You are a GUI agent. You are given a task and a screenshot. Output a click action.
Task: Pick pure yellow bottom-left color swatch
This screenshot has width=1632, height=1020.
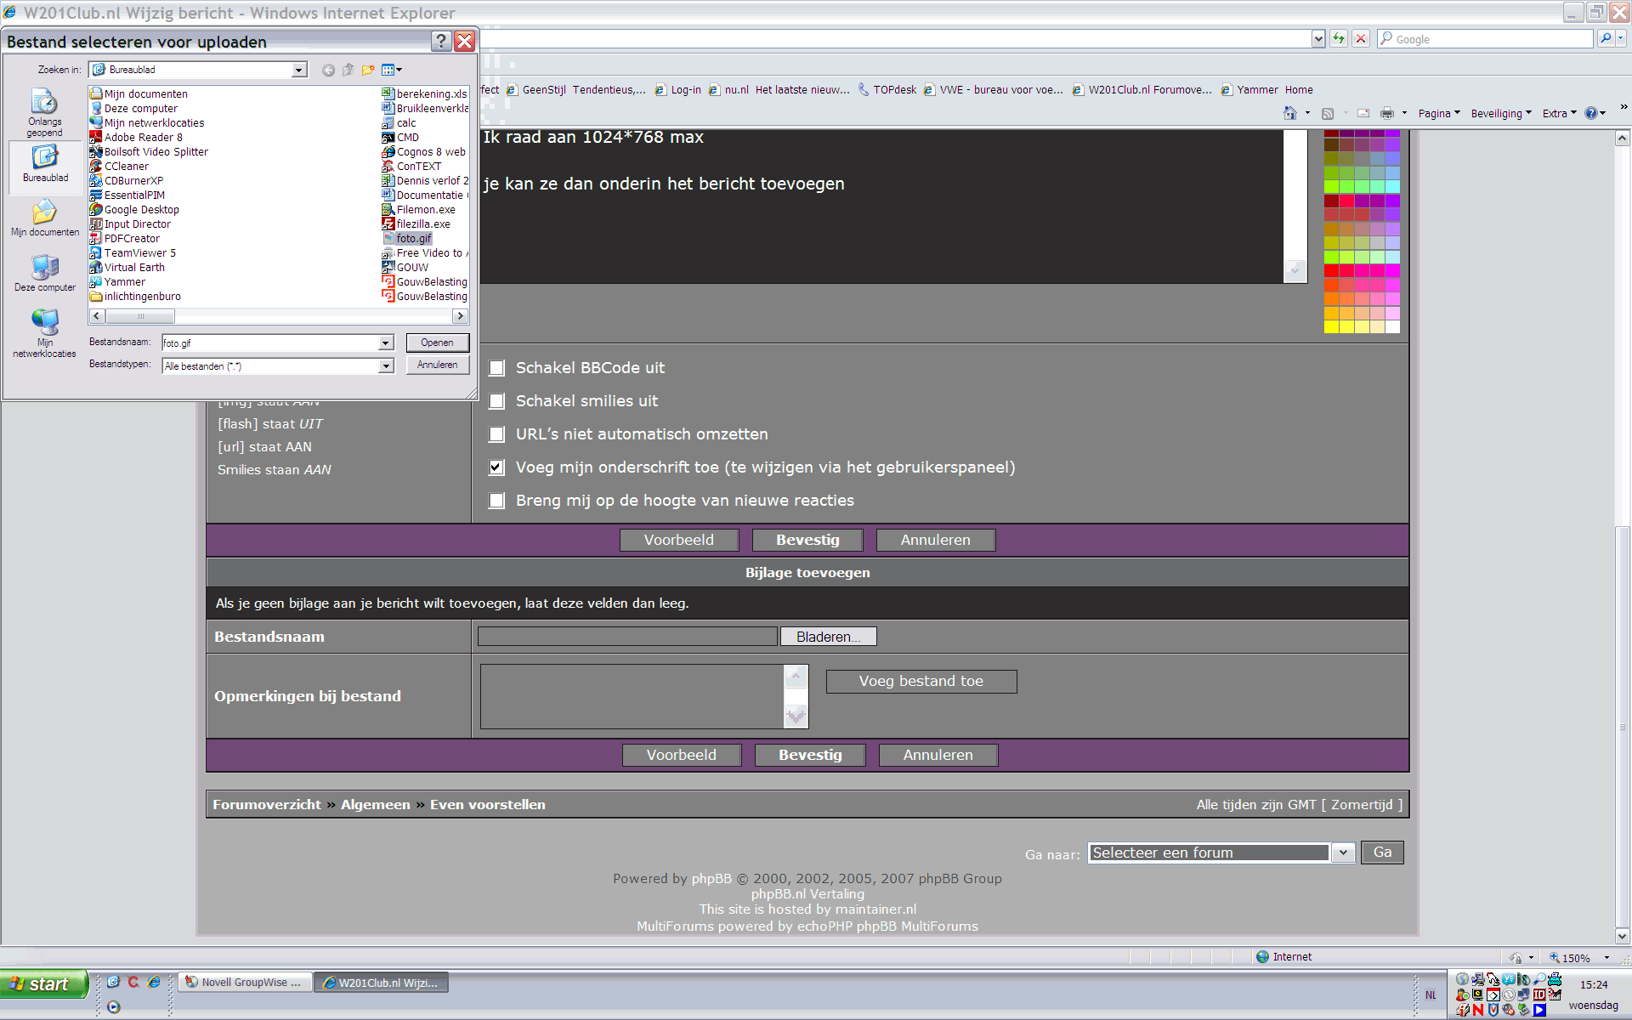[x=1331, y=326]
